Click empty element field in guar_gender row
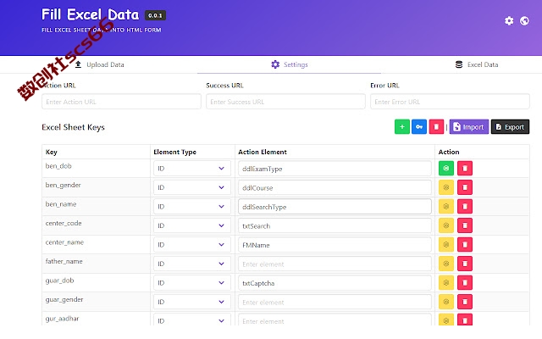This screenshot has width=542, height=339. click(335, 302)
